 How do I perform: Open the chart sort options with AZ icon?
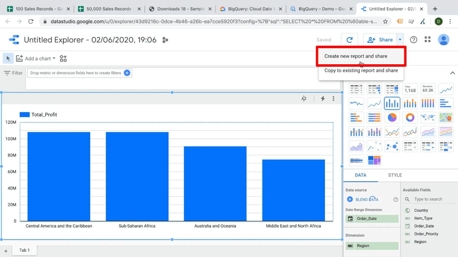coord(304,98)
